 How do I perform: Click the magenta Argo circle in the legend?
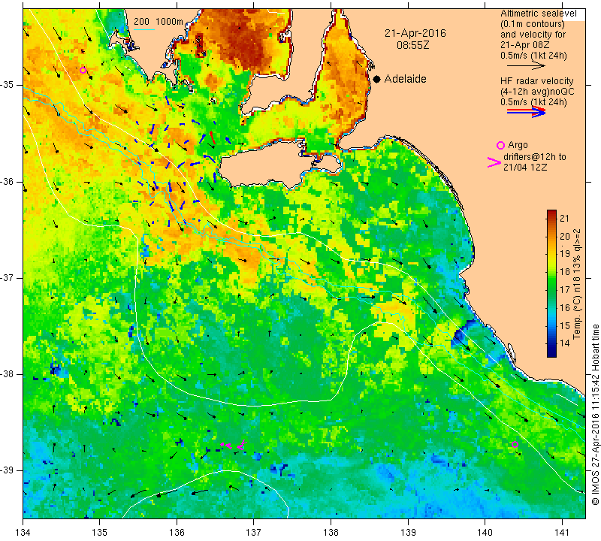point(500,145)
